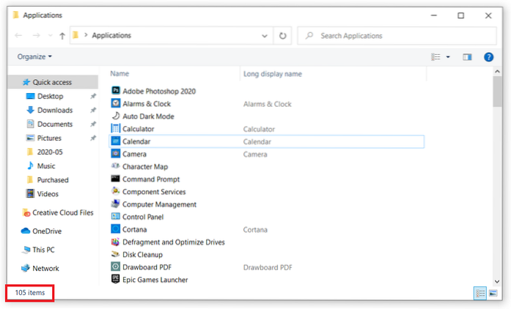The height and width of the screenshot is (309, 511).
Task: Select the Adobe Photoshop 2020 icon
Action: 115,91
